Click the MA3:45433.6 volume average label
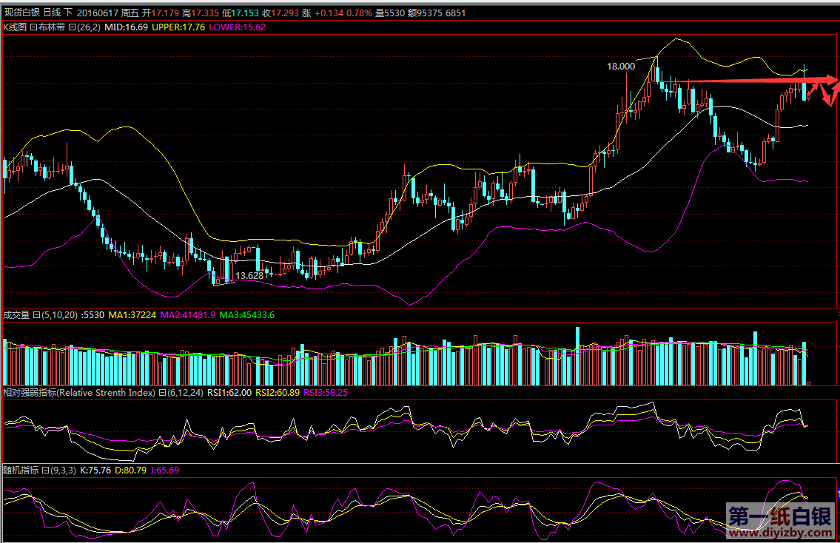The width and height of the screenshot is (840, 543). pyautogui.click(x=246, y=314)
